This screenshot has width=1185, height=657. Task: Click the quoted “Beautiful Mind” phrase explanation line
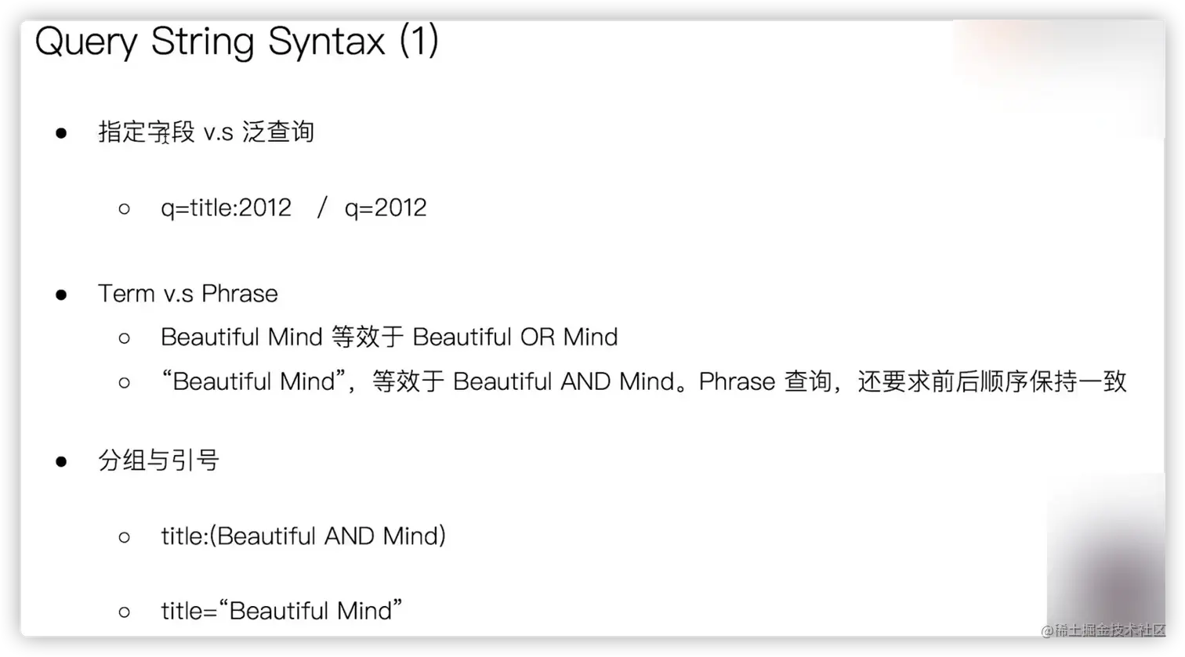click(643, 381)
